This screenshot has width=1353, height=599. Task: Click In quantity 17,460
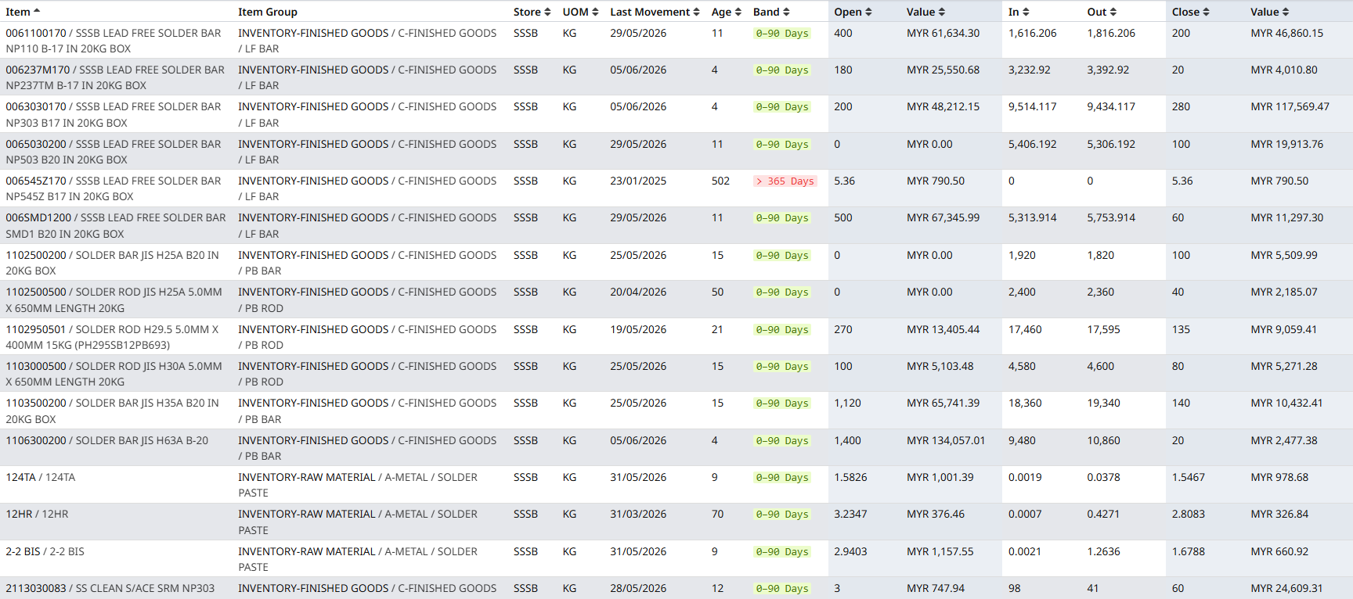[x=1025, y=329]
